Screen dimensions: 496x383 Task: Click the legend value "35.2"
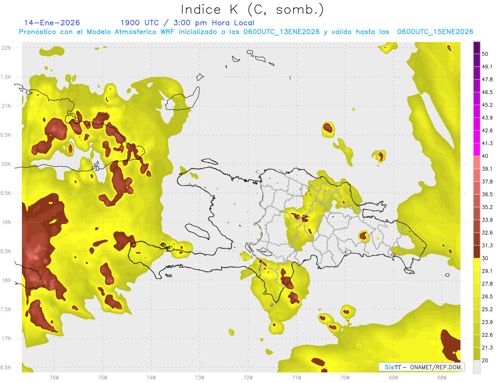click(x=487, y=207)
